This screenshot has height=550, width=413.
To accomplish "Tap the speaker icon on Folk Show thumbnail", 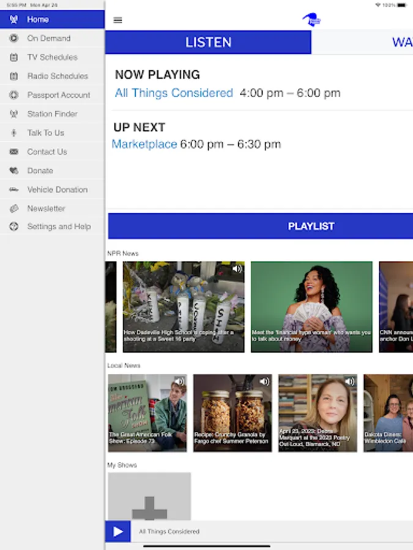I will pyautogui.click(x=179, y=381).
